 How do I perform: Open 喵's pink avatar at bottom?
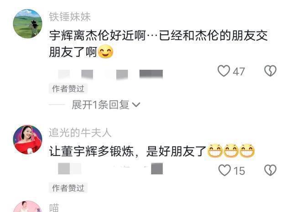tap(27, 207)
